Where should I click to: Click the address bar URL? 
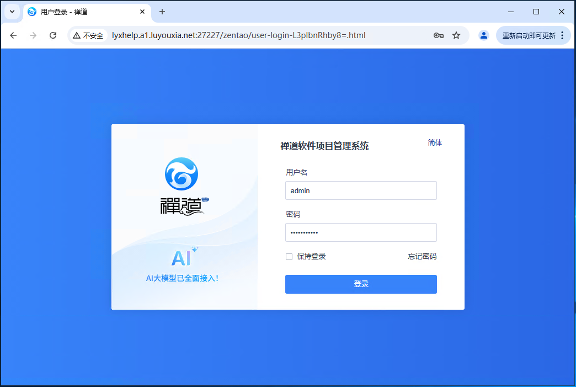239,35
